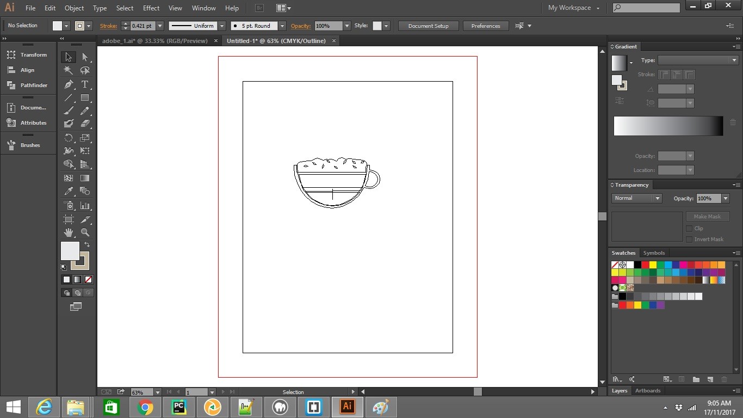Screen dimensions: 743x418
Task: Select the Column Graph tool
Action: click(85, 205)
